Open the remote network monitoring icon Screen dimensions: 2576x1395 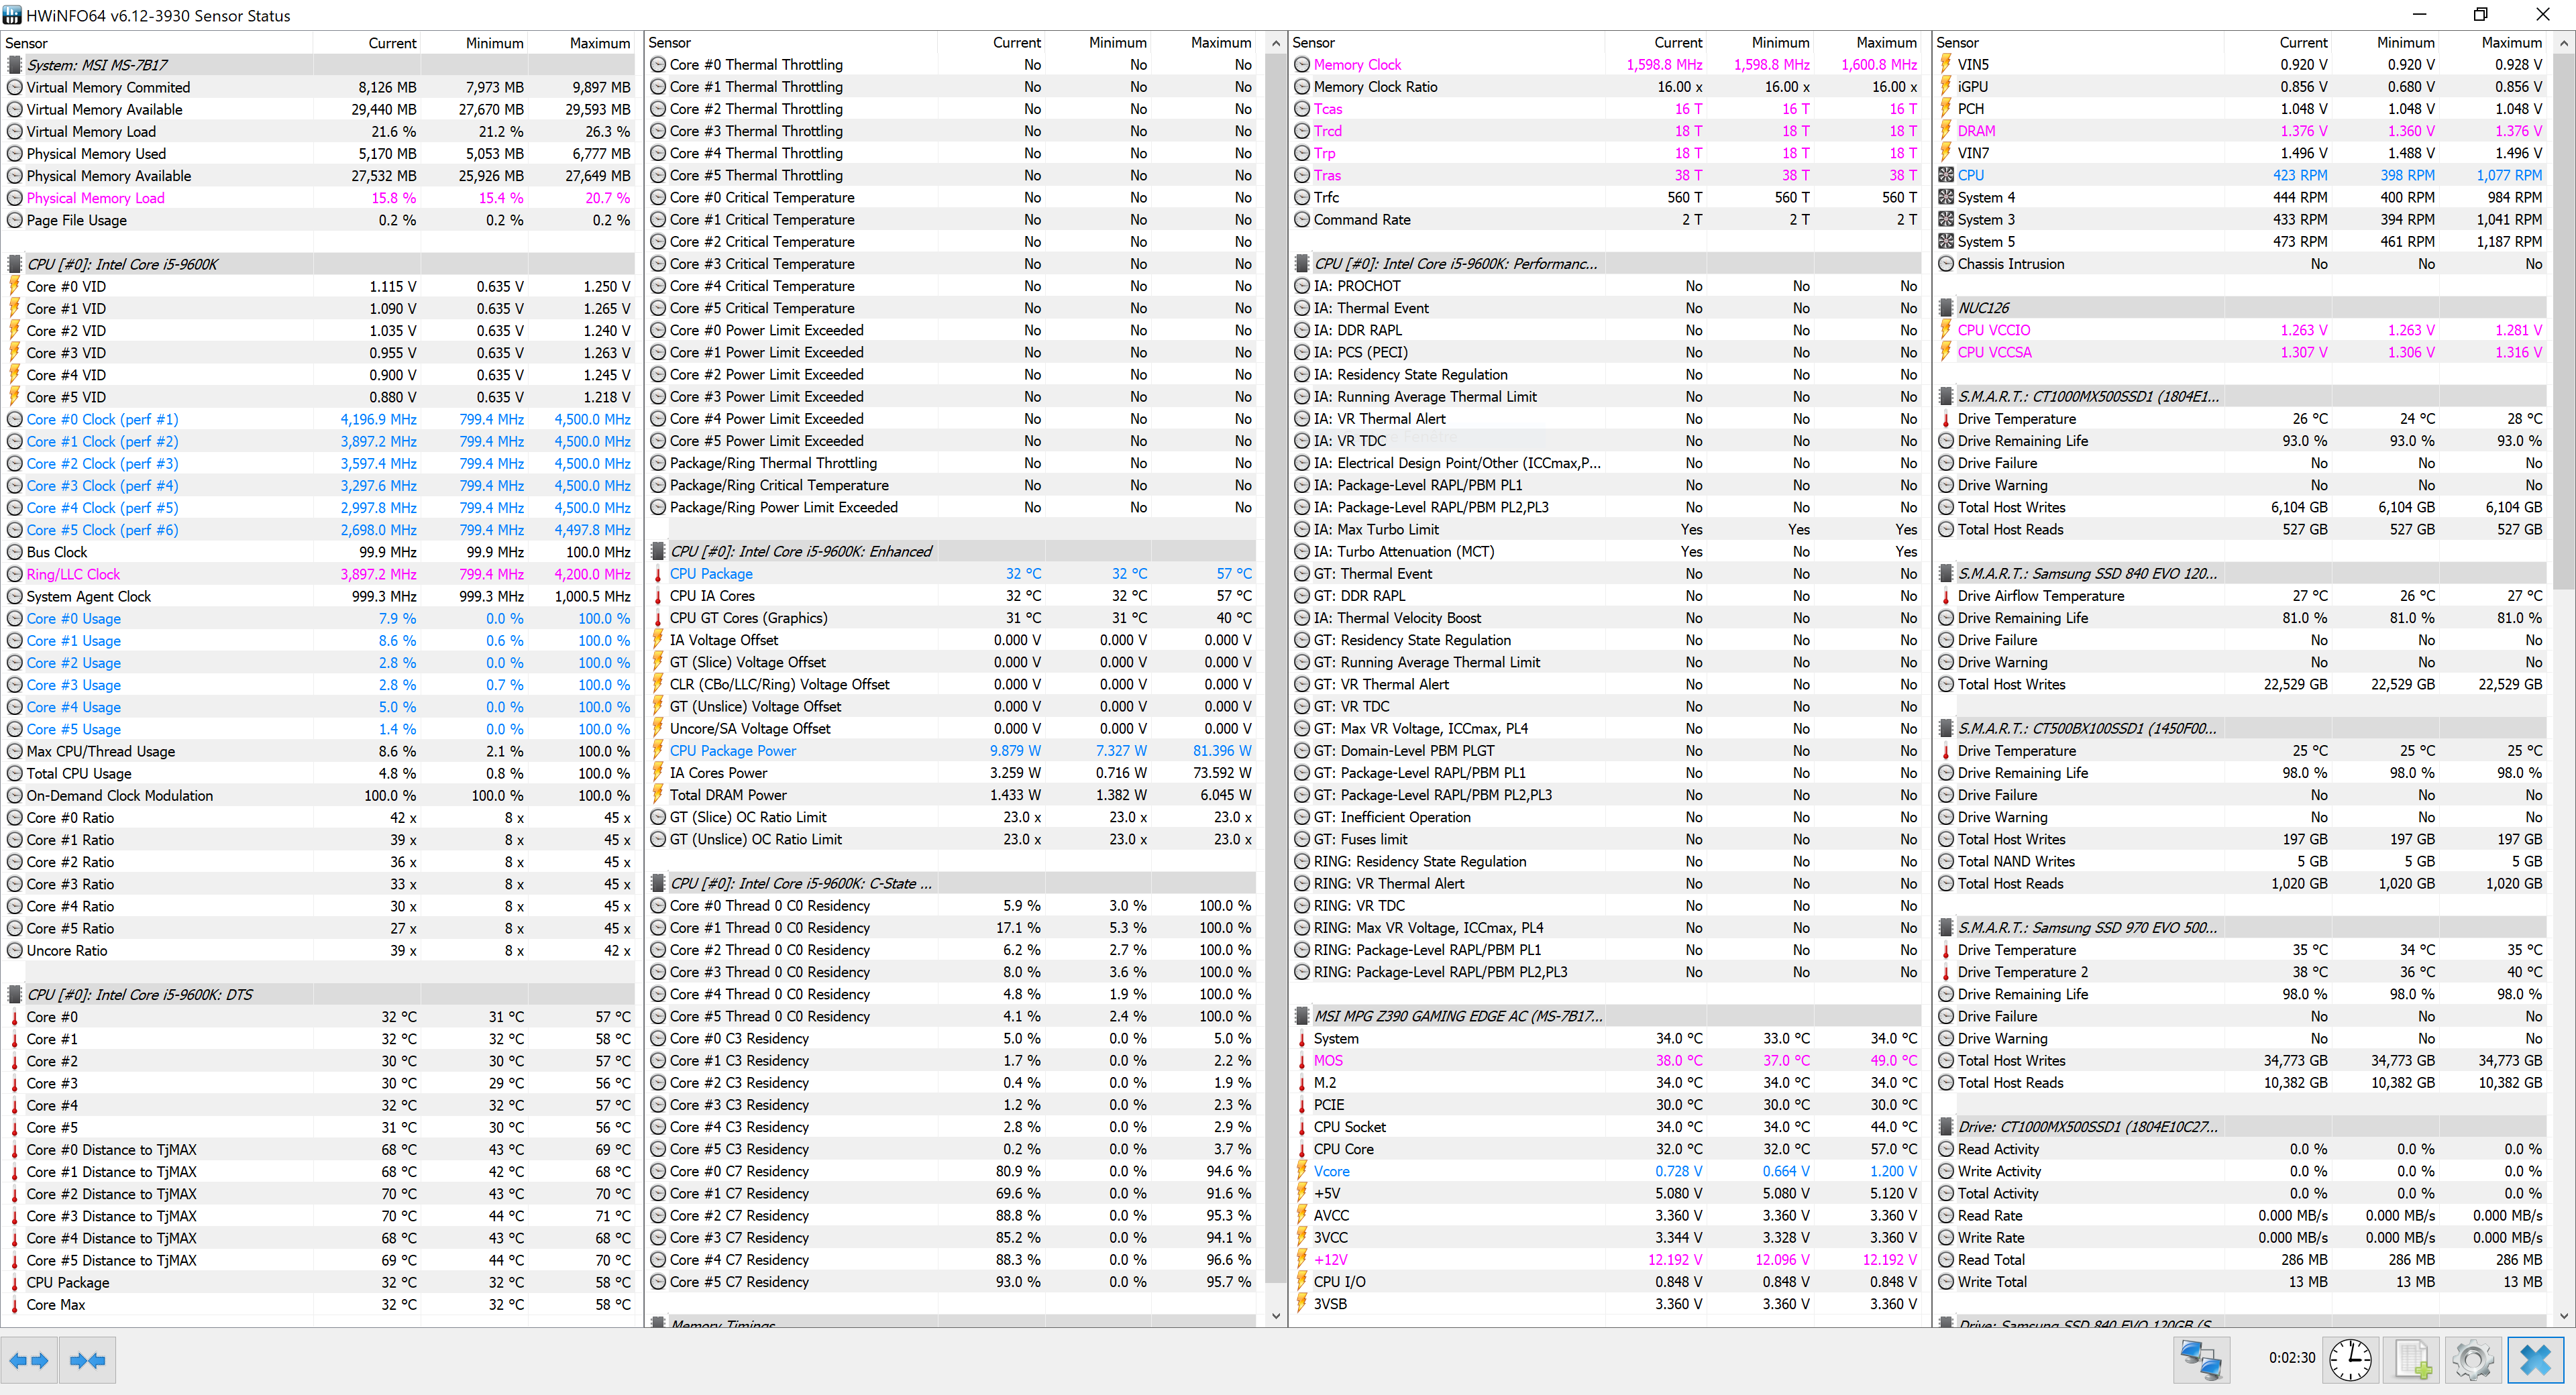click(x=2200, y=1360)
